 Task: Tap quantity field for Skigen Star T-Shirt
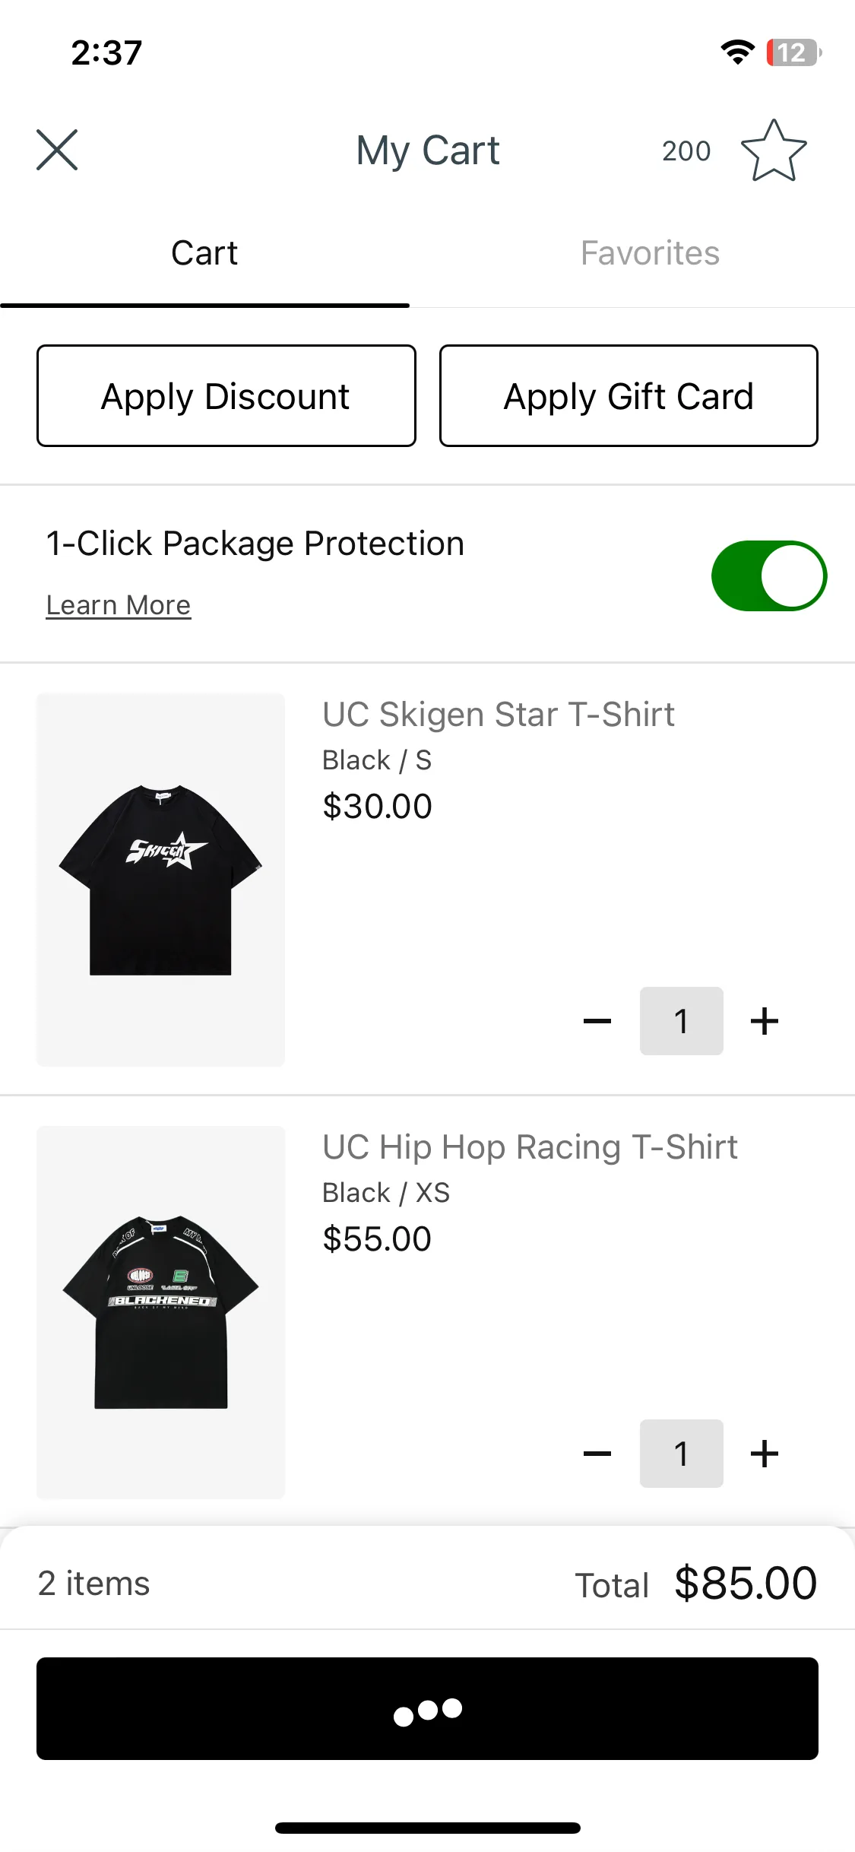682,1021
